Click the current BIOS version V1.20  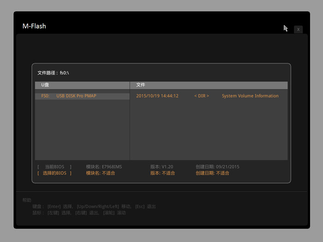click(161, 166)
